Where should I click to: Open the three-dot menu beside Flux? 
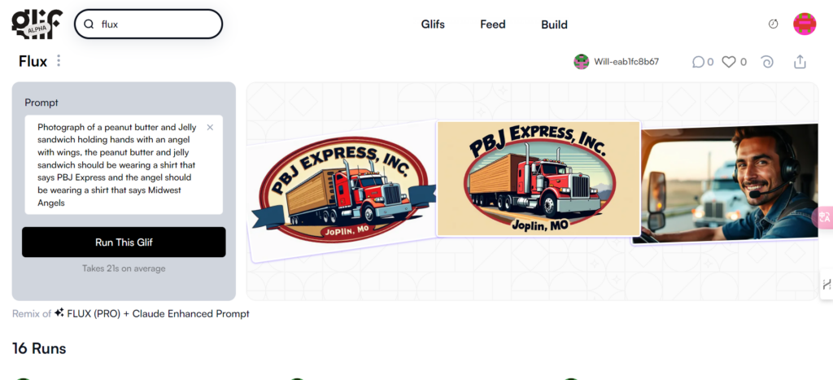click(59, 60)
